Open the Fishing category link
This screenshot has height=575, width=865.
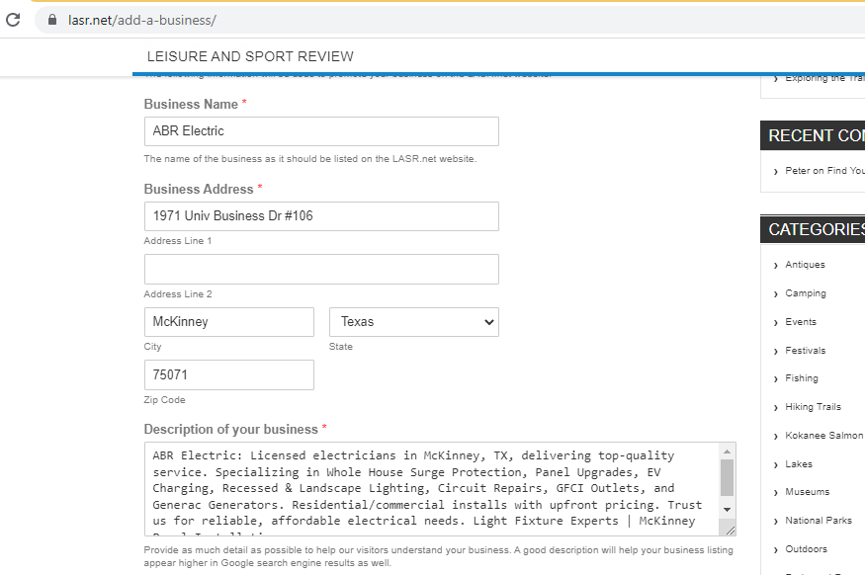[802, 378]
